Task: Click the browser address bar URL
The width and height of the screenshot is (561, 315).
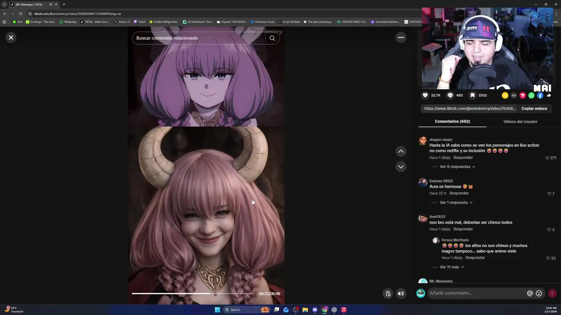Action: (78, 14)
